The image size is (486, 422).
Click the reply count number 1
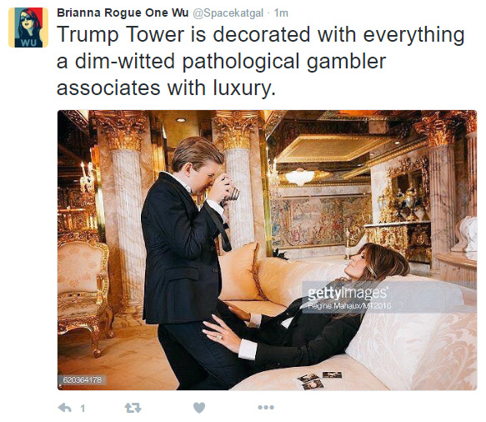point(83,408)
